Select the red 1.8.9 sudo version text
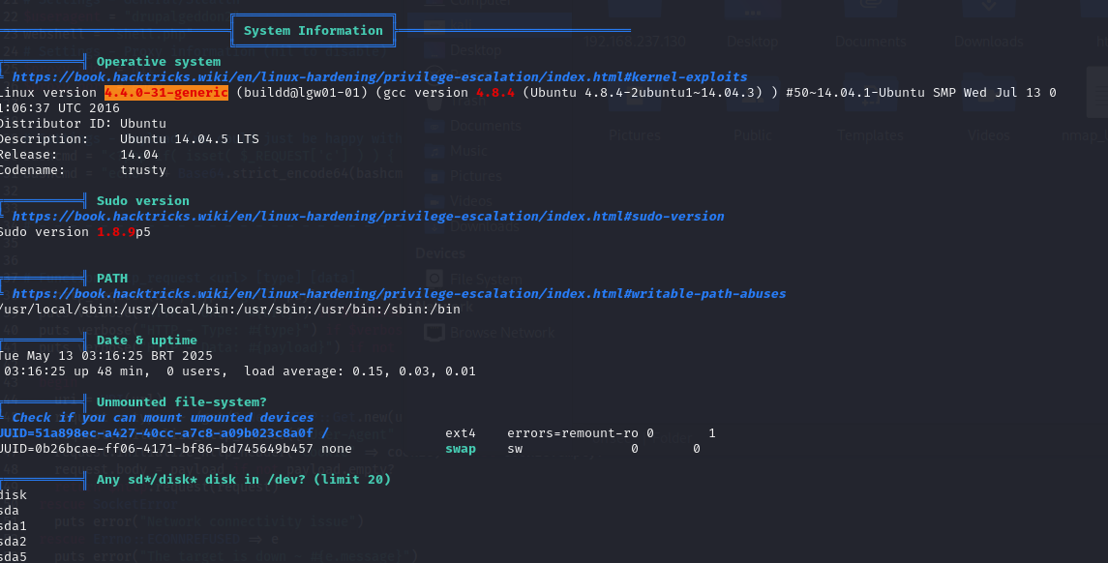The image size is (1108, 563). 115,231
